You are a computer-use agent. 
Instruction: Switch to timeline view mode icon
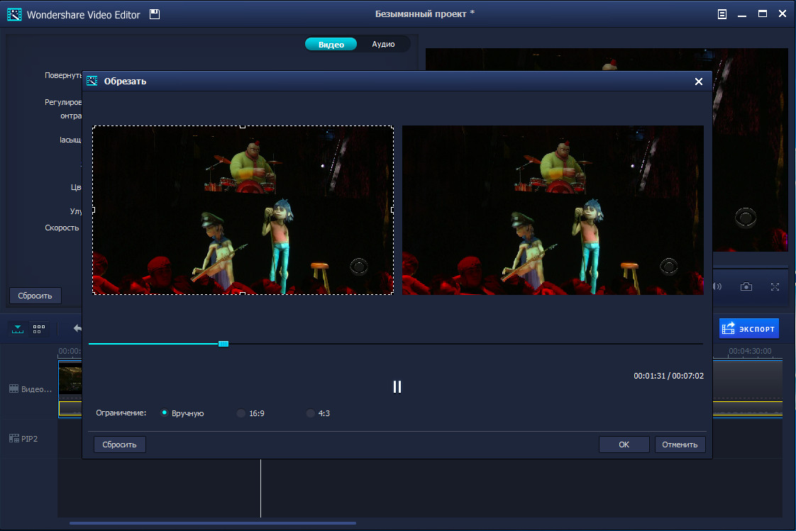tap(18, 329)
